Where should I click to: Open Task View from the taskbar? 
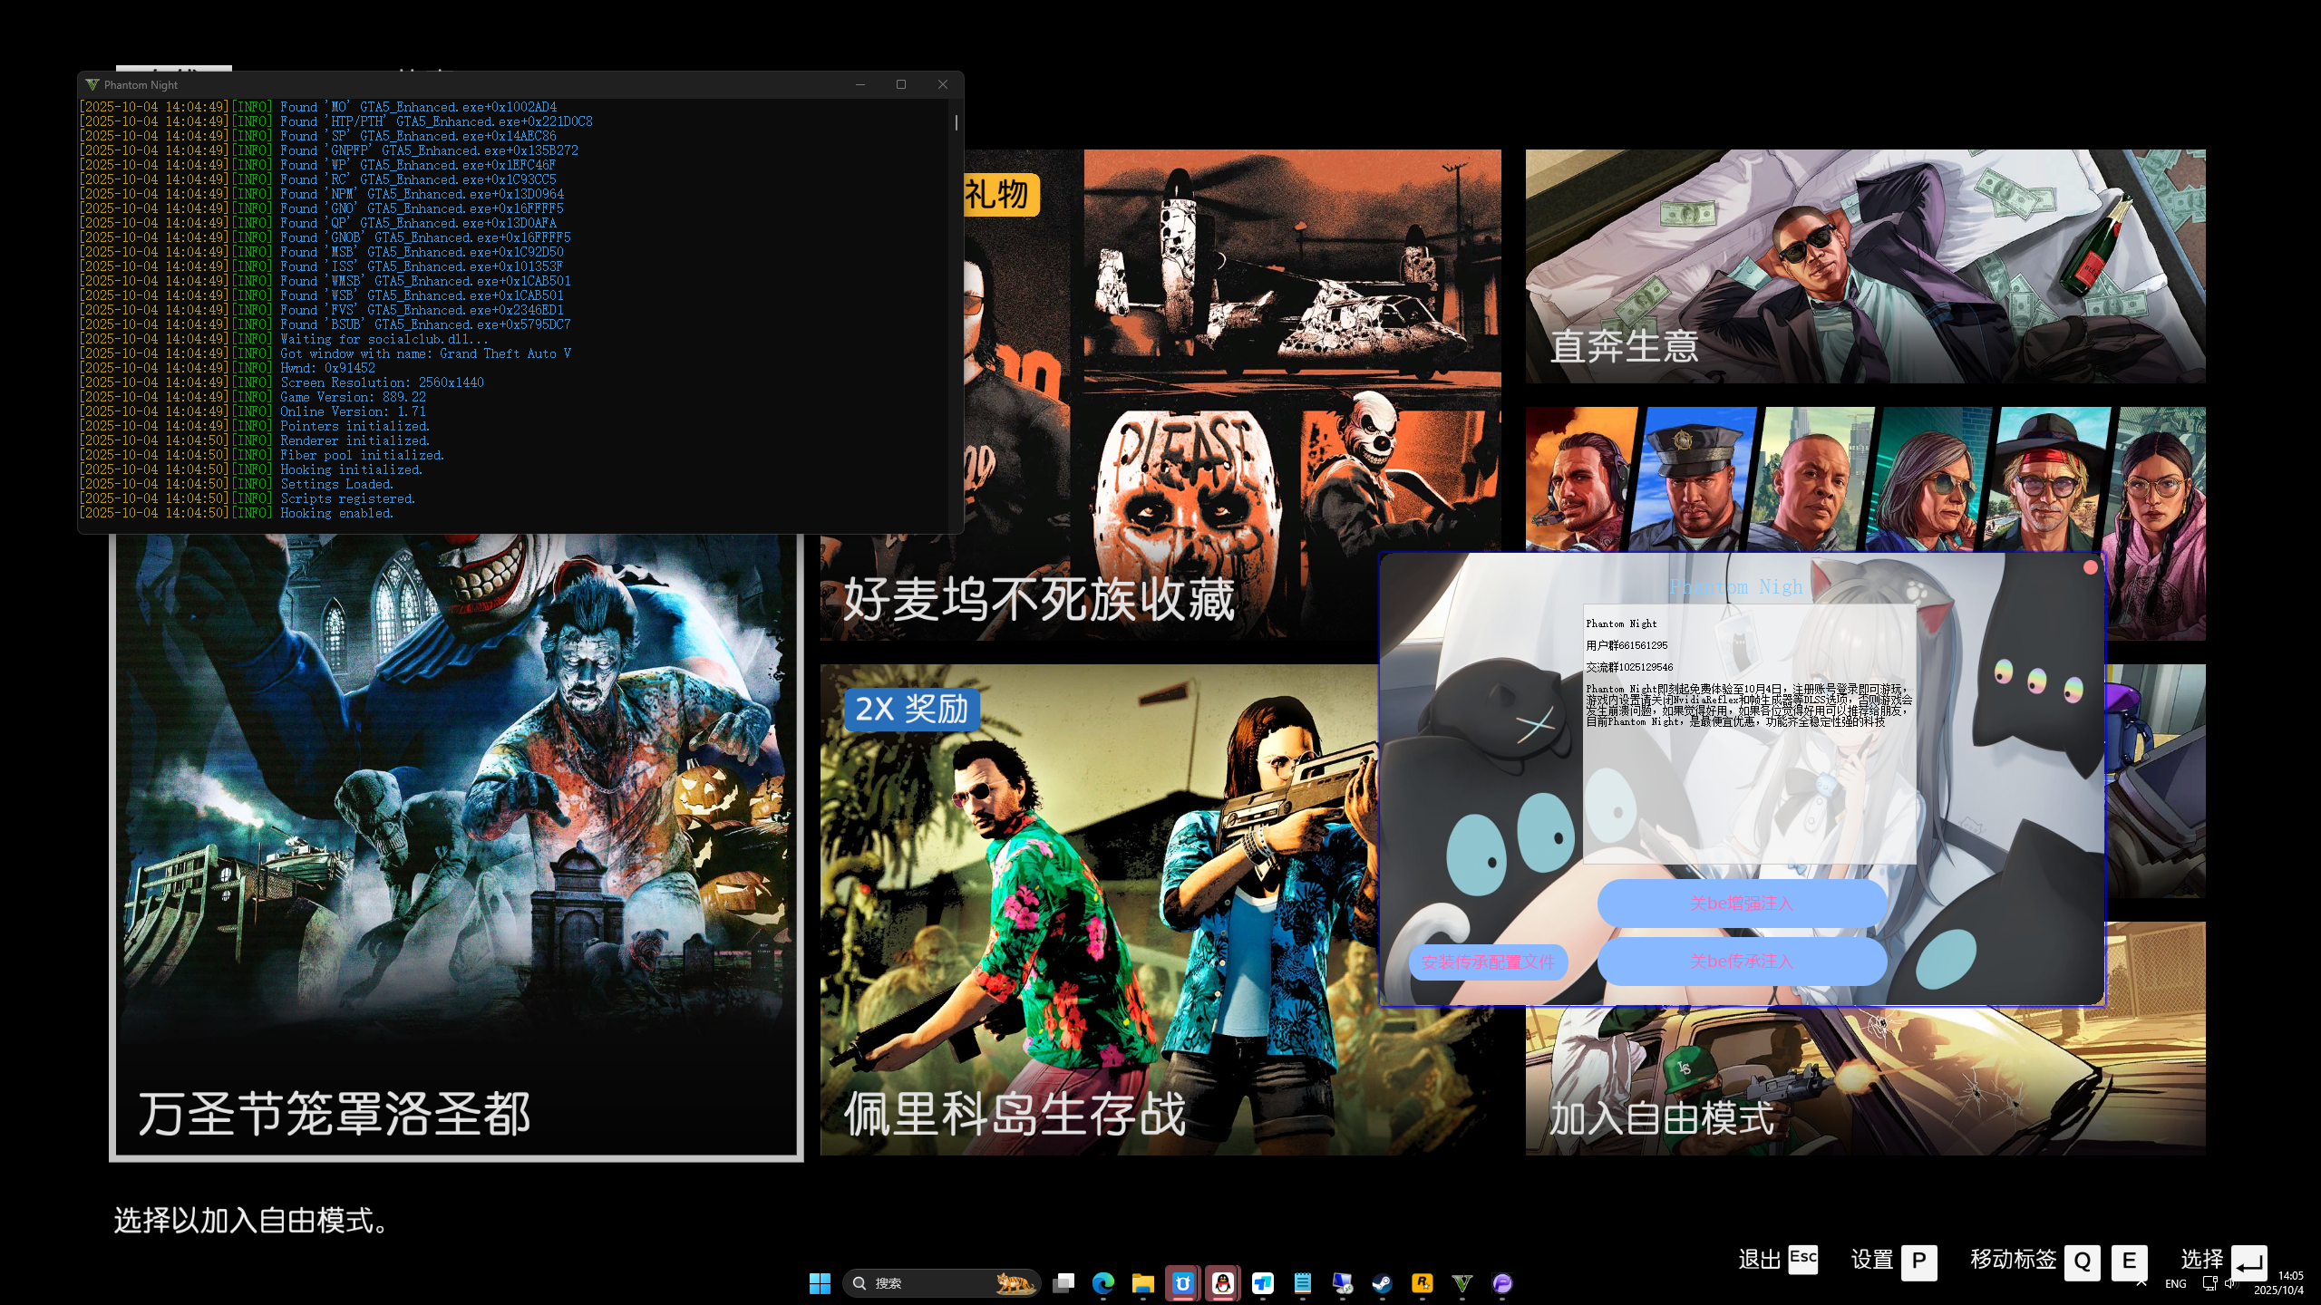point(1063,1283)
